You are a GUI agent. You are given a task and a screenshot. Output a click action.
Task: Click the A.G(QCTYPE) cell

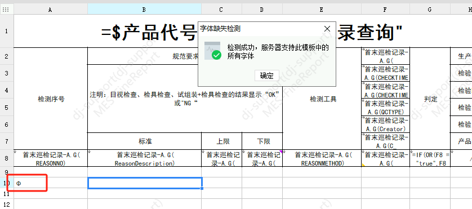tap(385, 107)
